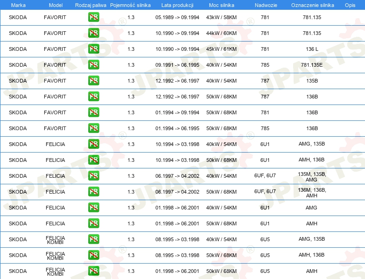Click the Pojemność silnika column header
The image size is (365, 279).
(130, 5)
